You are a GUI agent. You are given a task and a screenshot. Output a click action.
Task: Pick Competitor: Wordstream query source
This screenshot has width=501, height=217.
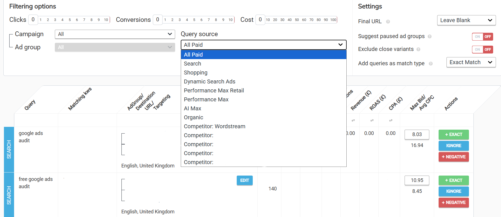[x=215, y=126]
